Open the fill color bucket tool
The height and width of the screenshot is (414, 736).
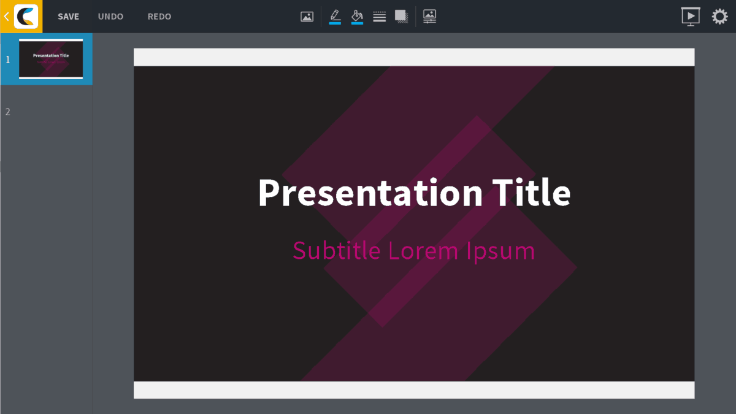356,15
